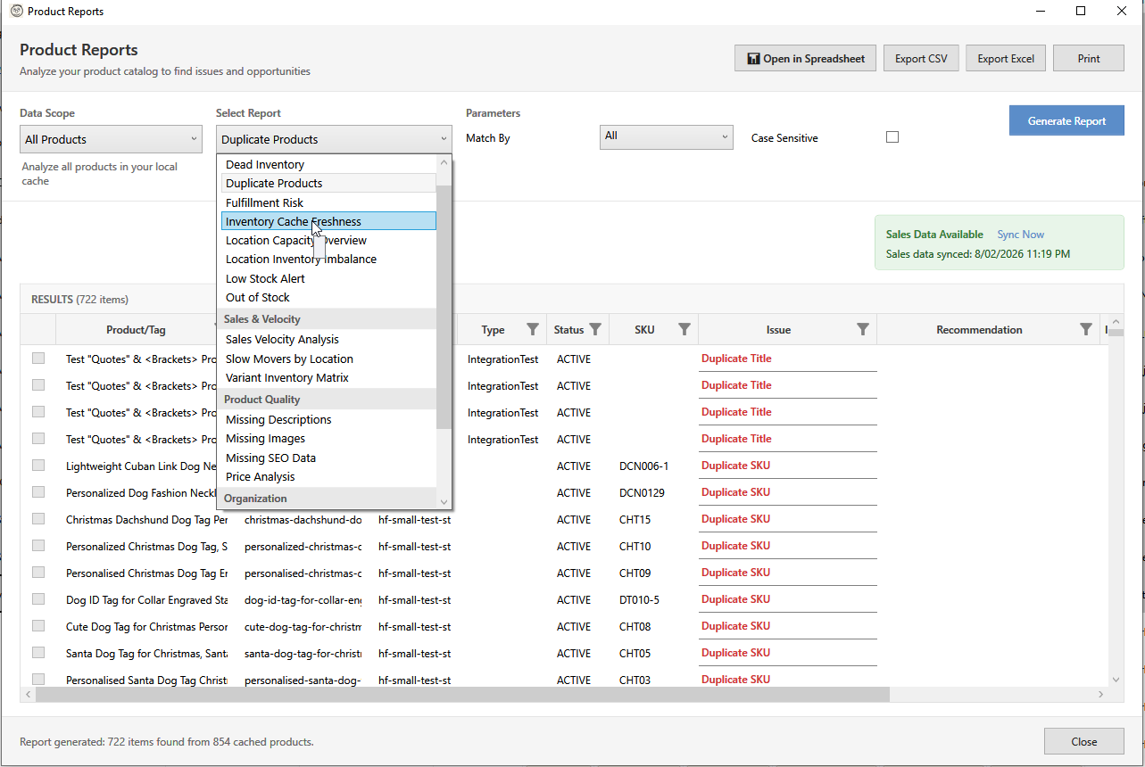The width and height of the screenshot is (1145, 767).
Task: Select Missing Images from the report list
Action: (265, 438)
